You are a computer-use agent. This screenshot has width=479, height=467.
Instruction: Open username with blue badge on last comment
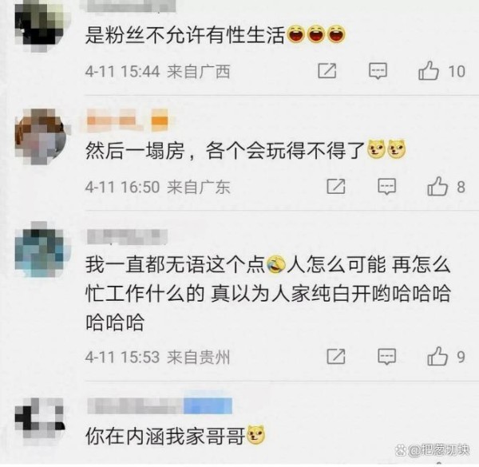point(160,406)
